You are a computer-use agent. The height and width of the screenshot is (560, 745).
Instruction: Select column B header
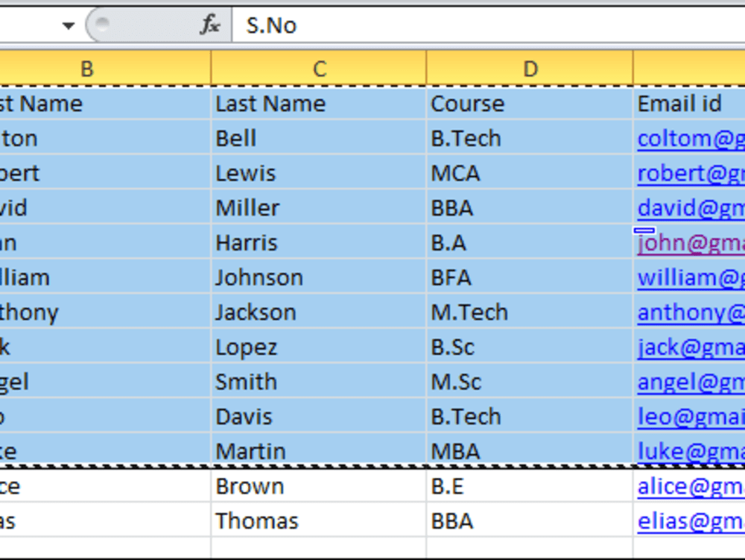coord(87,69)
